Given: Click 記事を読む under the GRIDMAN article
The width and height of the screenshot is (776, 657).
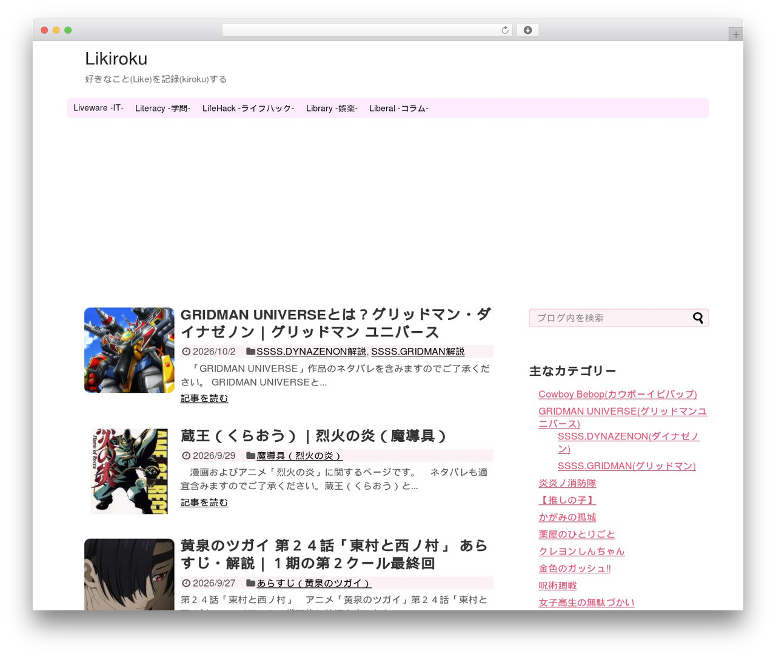Looking at the screenshot, I should (x=204, y=398).
